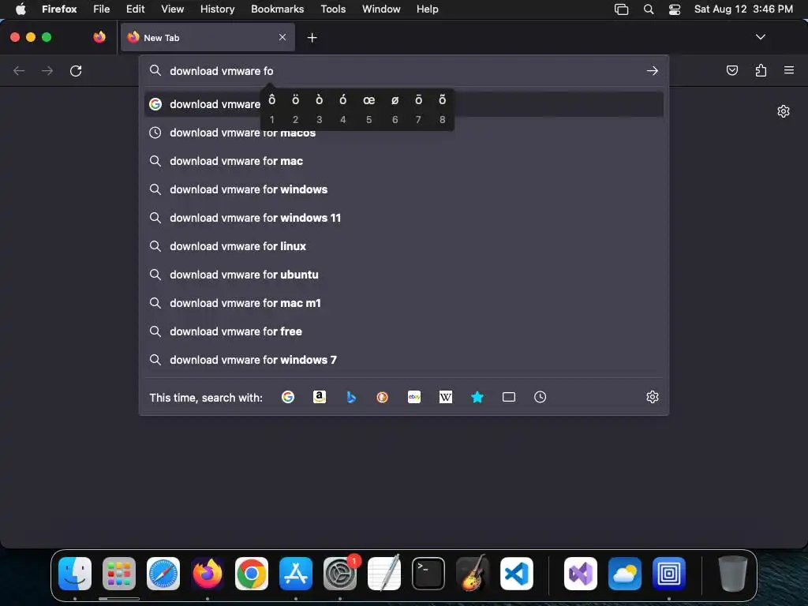Select suggestion download vmware for mac

pyautogui.click(x=404, y=161)
